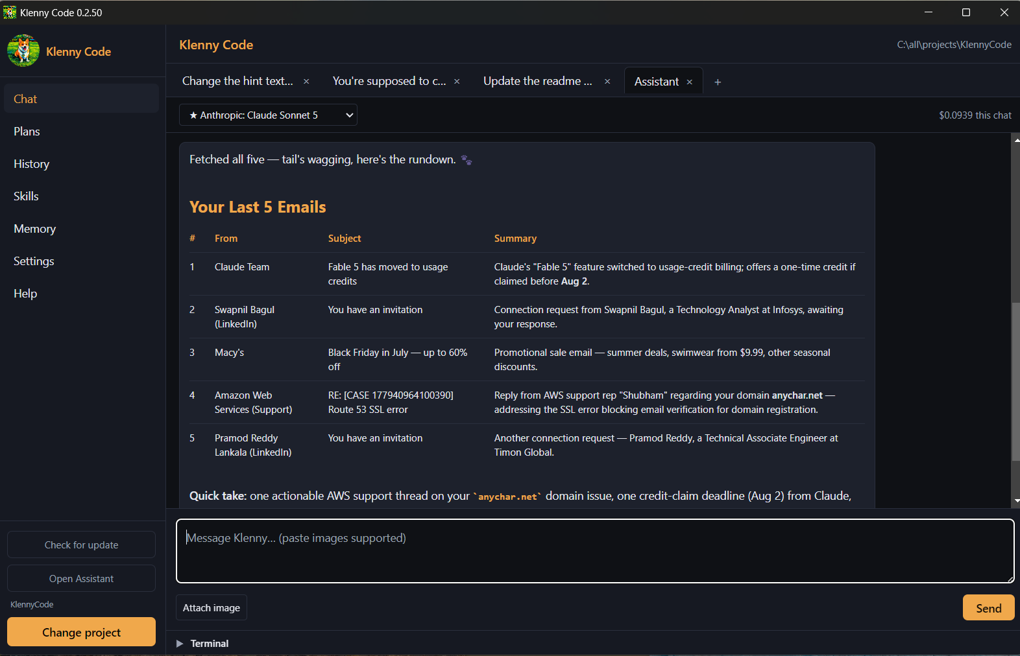The width and height of the screenshot is (1020, 656).
Task: Select the Assistant tab
Action: [x=657, y=82]
